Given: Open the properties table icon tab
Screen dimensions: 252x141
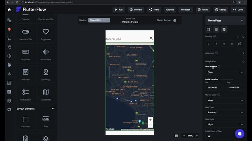Looking at the screenshot, I should click(208, 29).
